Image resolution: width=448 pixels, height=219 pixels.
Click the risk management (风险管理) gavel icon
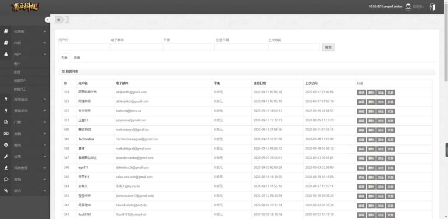click(6, 168)
